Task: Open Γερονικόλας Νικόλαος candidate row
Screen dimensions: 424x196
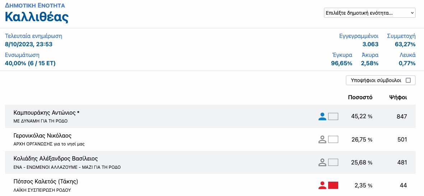Action: [x=210, y=139]
